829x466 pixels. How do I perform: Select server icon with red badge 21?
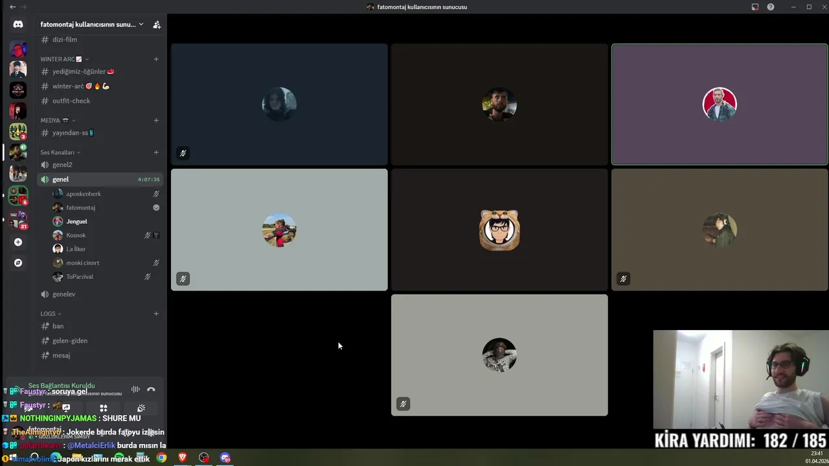tap(18, 219)
